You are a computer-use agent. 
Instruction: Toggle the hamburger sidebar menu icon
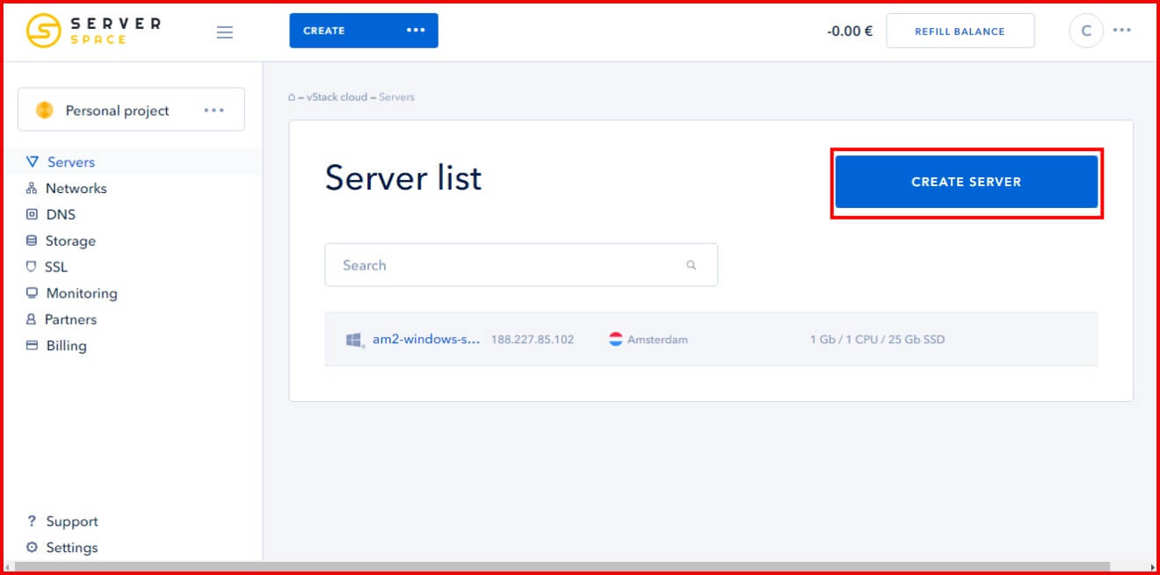(x=225, y=32)
